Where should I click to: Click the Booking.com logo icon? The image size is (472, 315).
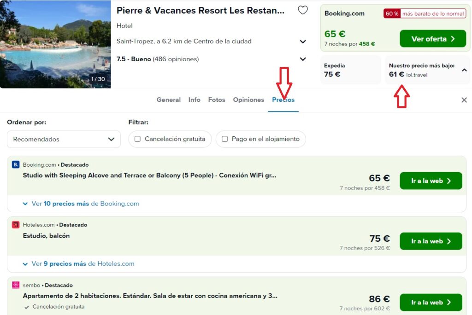pos(16,164)
